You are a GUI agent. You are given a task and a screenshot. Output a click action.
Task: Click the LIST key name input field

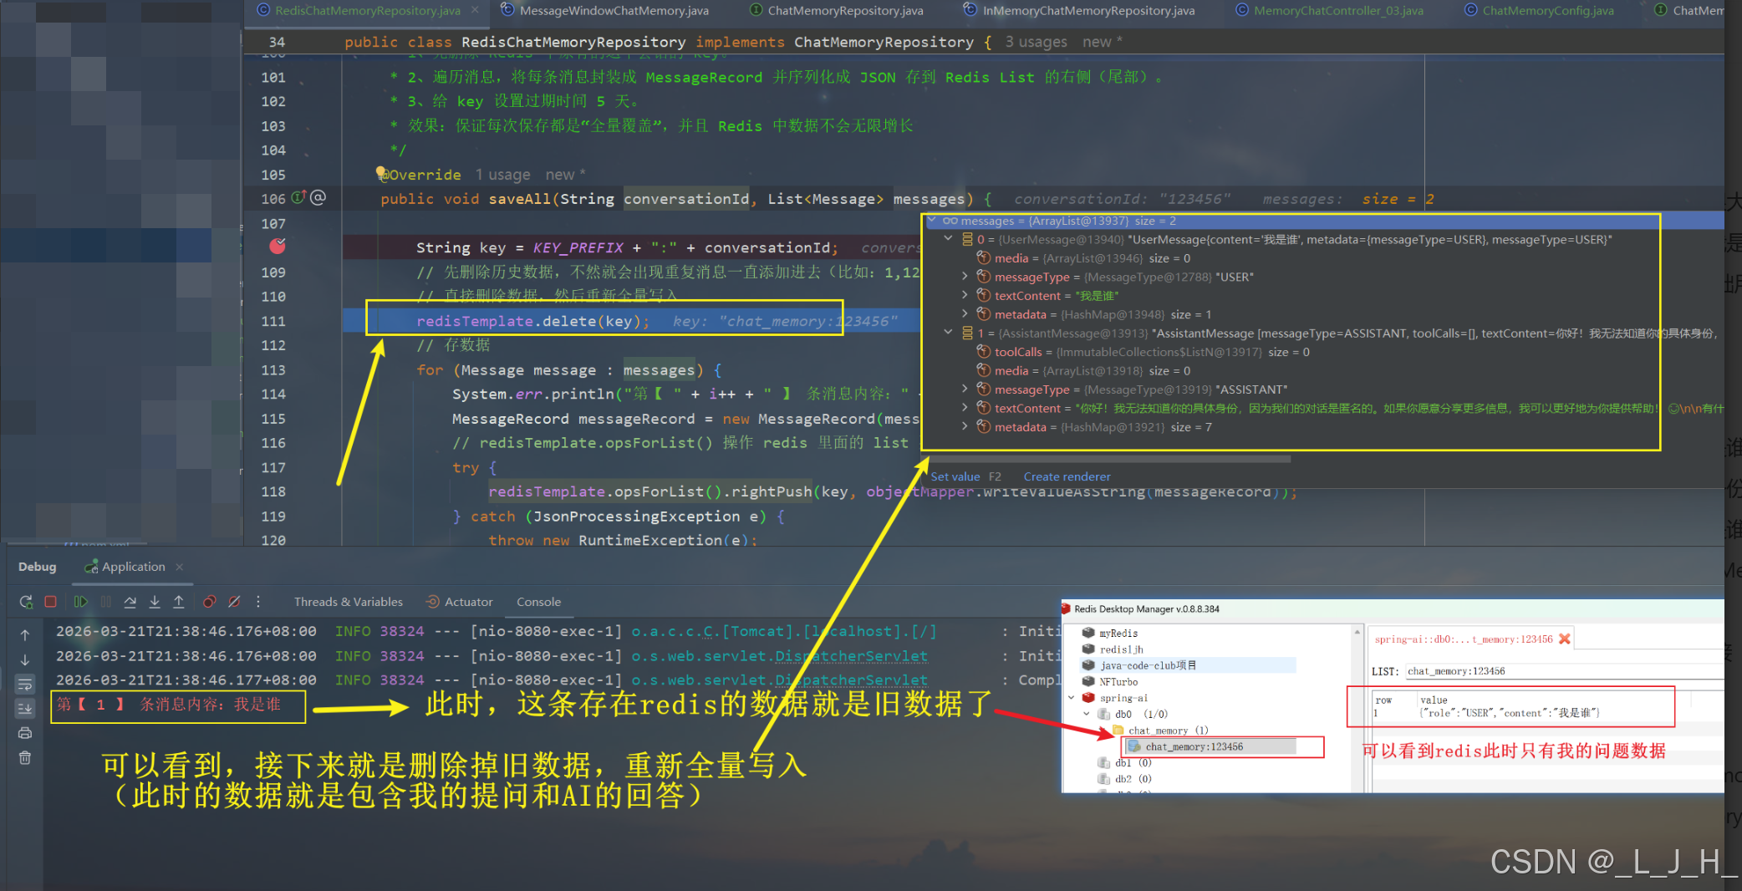[1564, 671]
